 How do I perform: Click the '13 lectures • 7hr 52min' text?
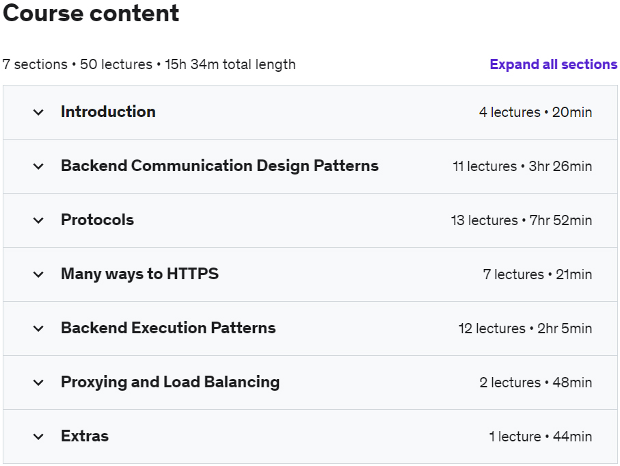[521, 220]
